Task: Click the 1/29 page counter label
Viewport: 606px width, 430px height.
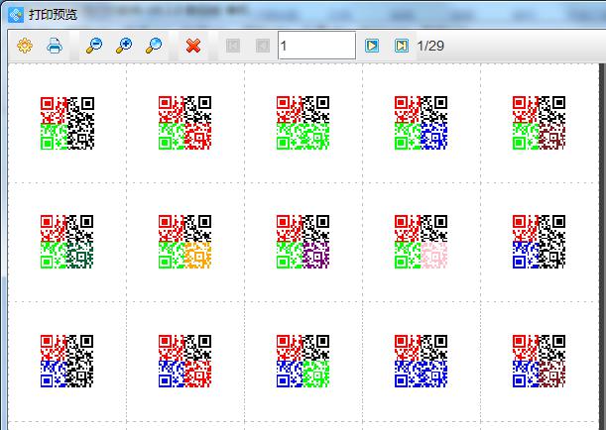Action: tap(431, 46)
